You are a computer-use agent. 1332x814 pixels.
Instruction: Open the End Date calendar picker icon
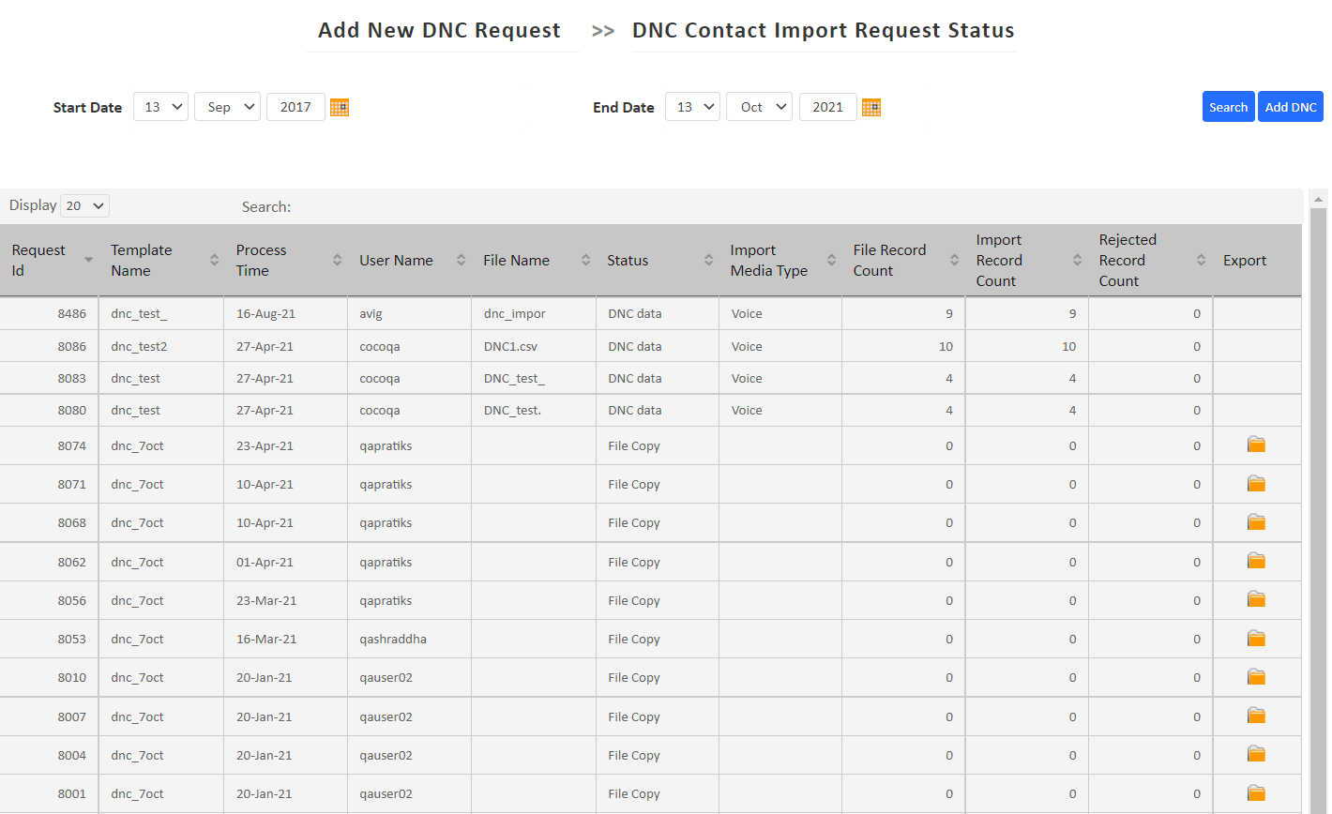(x=870, y=106)
